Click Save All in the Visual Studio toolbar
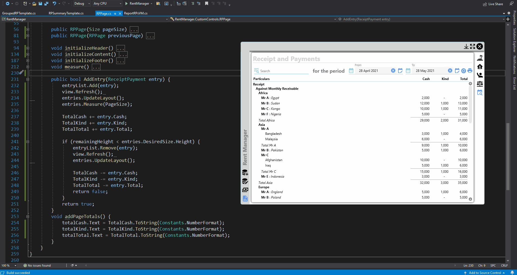This screenshot has height=275, width=517. tap(46, 4)
